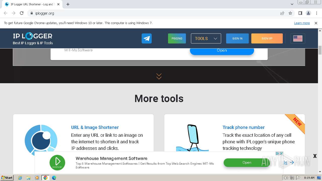322x181 pixels.
Task: Open the Windows Start button
Action: [7, 177]
